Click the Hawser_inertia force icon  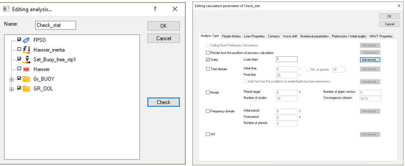coord(26,49)
